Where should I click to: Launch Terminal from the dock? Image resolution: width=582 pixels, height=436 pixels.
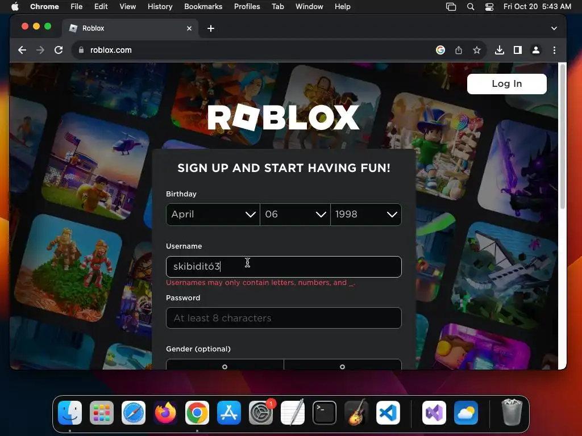tap(325, 413)
